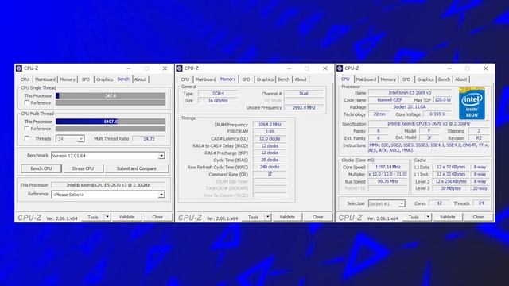The image size is (509, 286).
Task: Click Tools button in CPU window
Action: (x=414, y=217)
